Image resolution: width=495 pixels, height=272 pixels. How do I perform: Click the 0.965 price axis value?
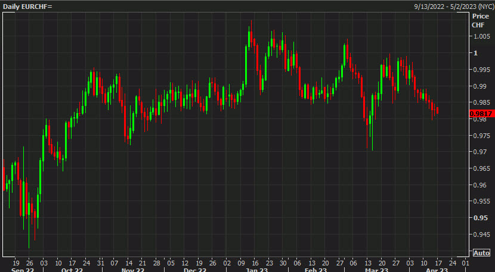coord(482,168)
